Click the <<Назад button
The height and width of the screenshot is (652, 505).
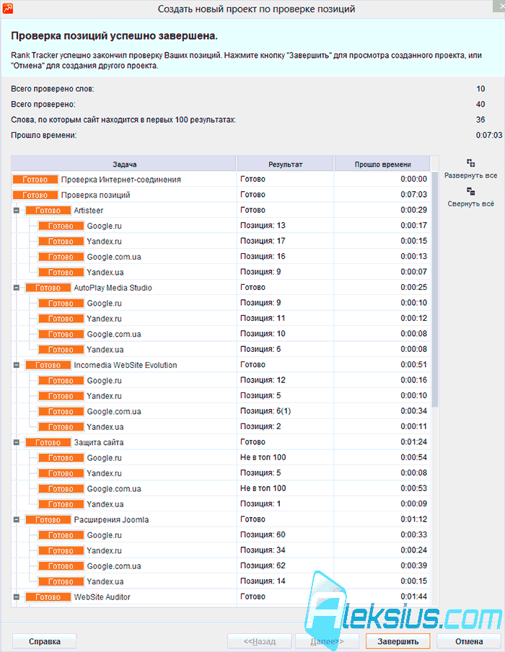260,641
